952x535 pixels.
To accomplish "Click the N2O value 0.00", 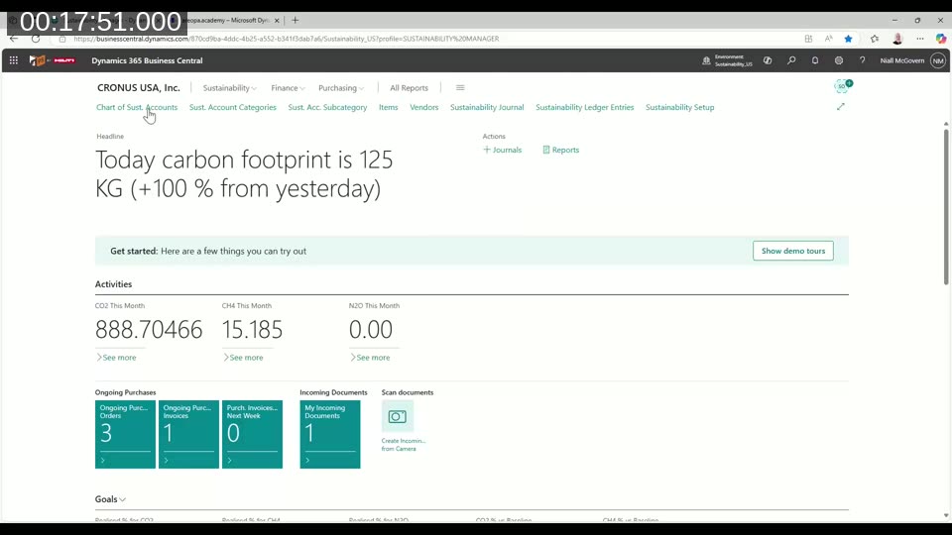I will click(370, 329).
